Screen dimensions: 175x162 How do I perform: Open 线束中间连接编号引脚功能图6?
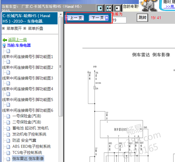27,110
